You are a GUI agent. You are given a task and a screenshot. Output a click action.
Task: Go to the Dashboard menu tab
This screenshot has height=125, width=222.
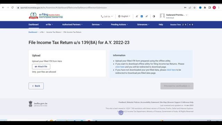[34, 25]
